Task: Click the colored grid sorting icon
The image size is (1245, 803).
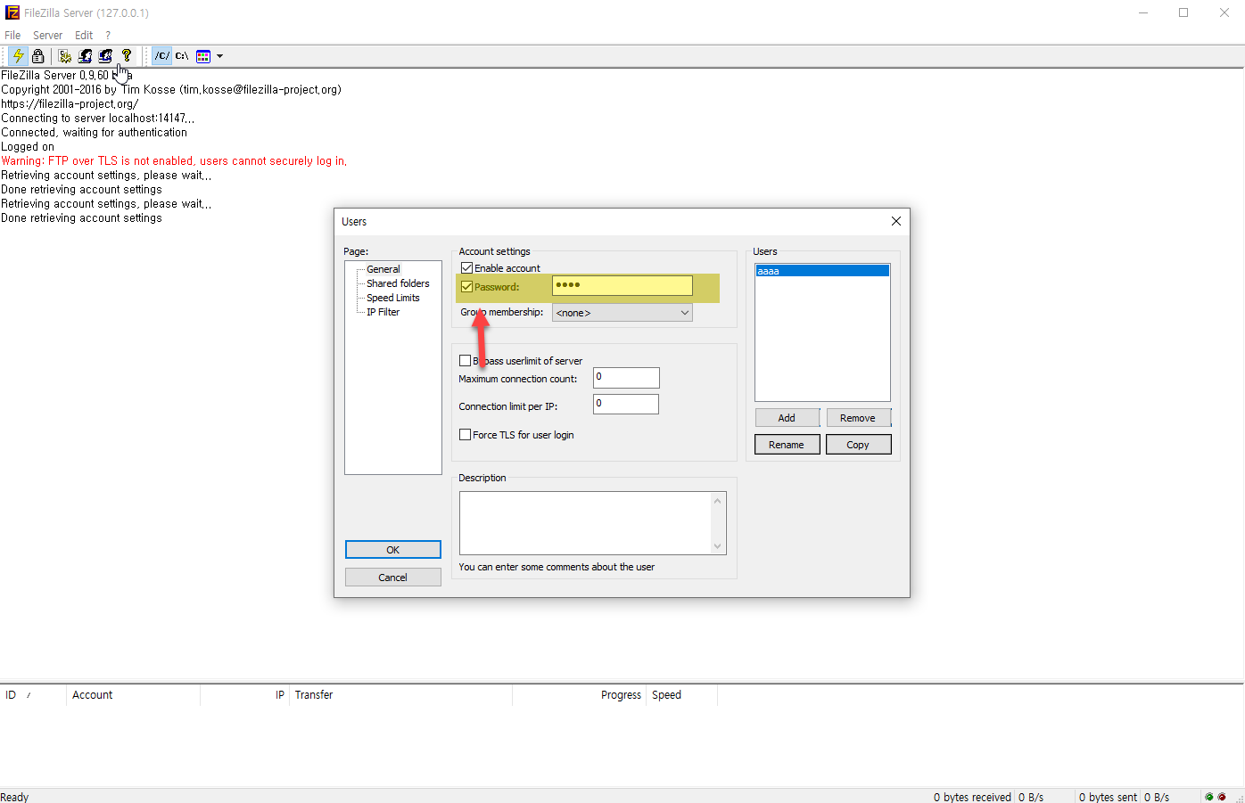Action: (203, 56)
